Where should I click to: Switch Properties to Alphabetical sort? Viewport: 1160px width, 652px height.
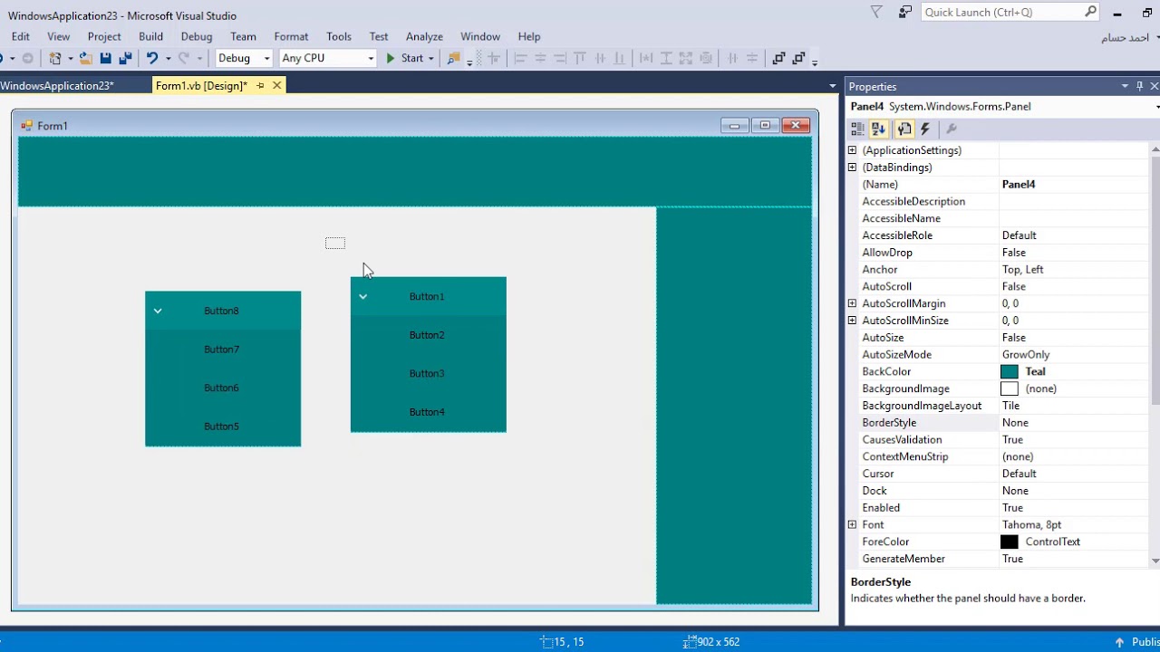(878, 129)
